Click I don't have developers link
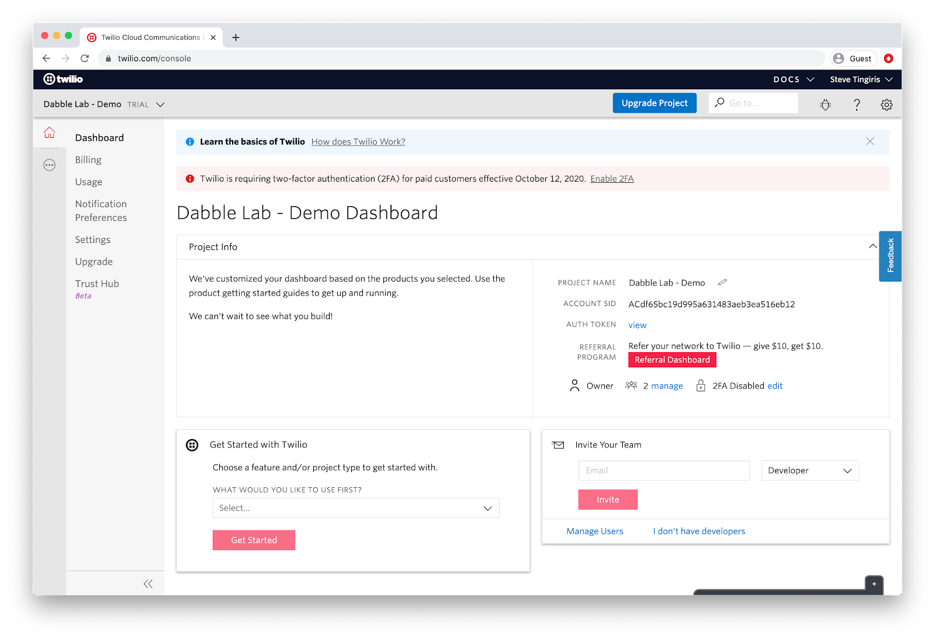The image size is (935, 639). (699, 532)
